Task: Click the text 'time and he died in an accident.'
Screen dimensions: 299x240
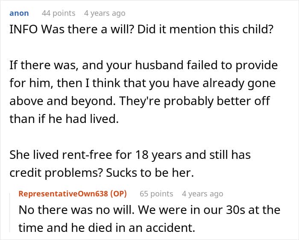Action: click(x=107, y=228)
